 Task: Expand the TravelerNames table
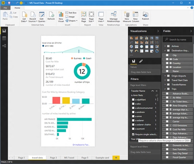point(165,85)
